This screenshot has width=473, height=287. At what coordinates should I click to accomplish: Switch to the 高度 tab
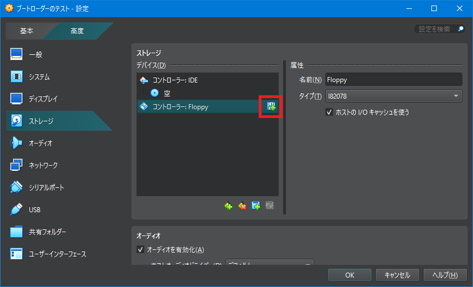tap(77, 30)
